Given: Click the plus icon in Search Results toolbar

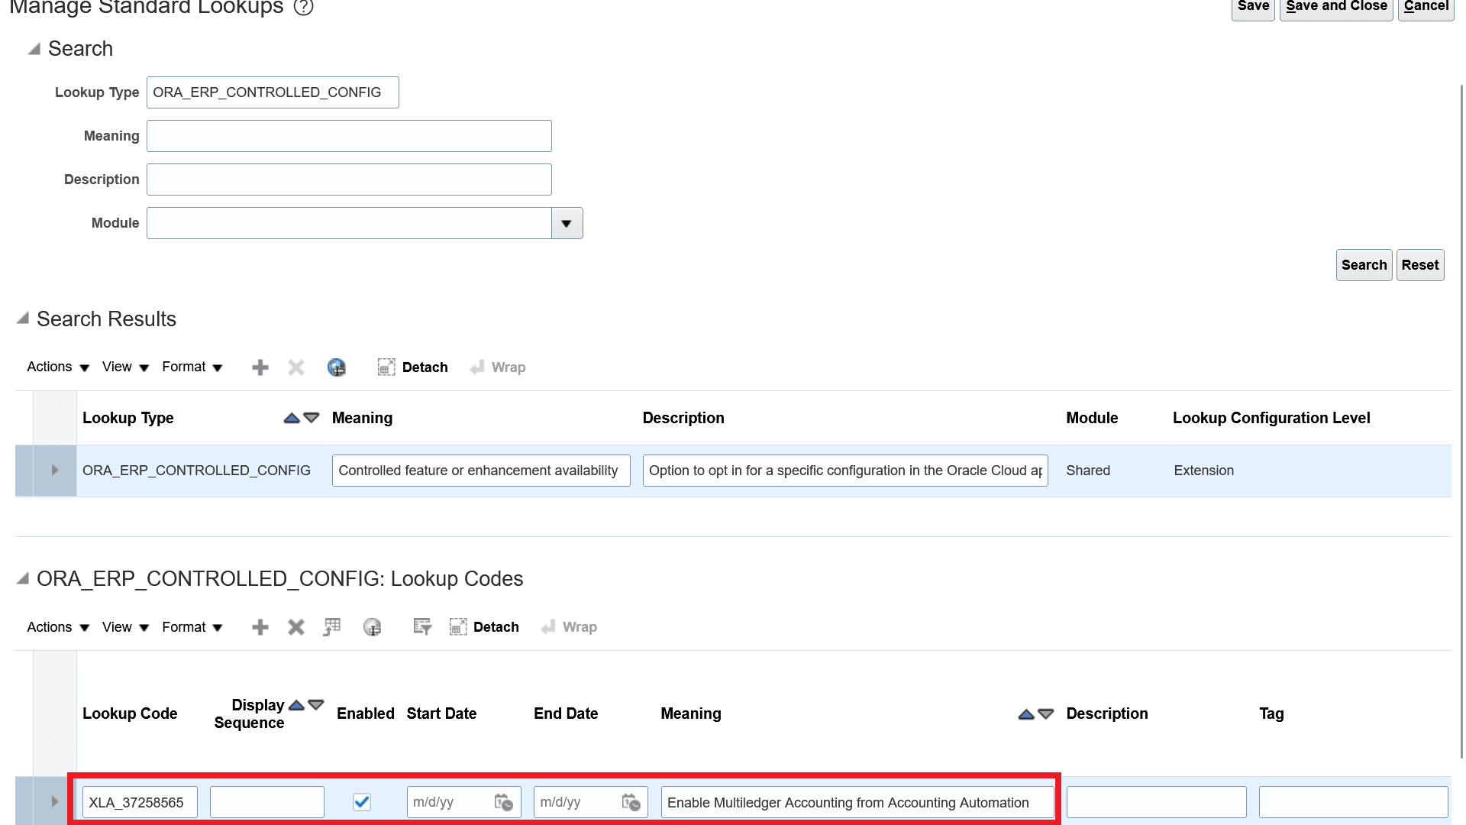Looking at the screenshot, I should 260,367.
